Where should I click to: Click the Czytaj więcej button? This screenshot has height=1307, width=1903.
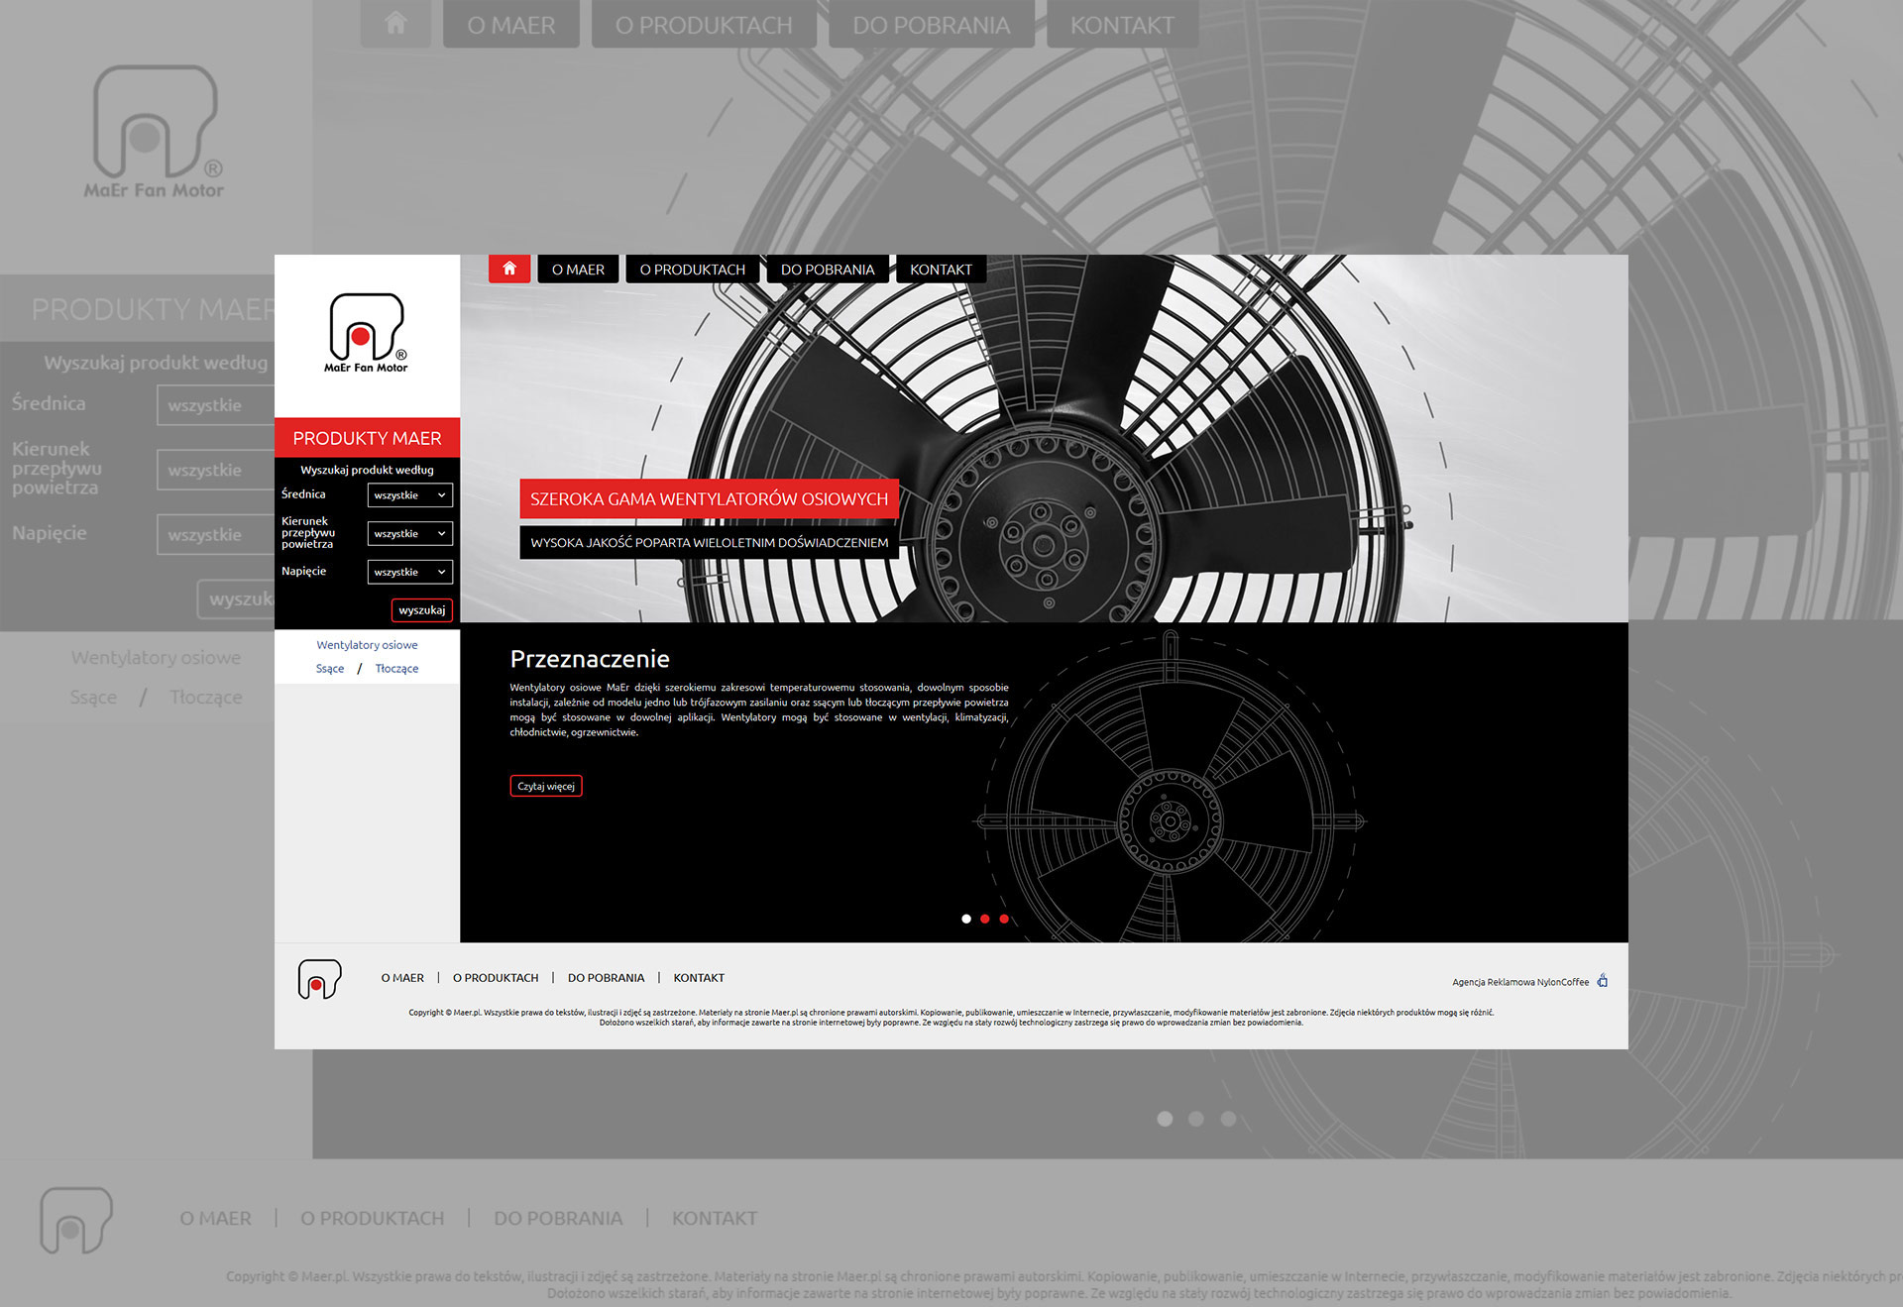coord(545,786)
